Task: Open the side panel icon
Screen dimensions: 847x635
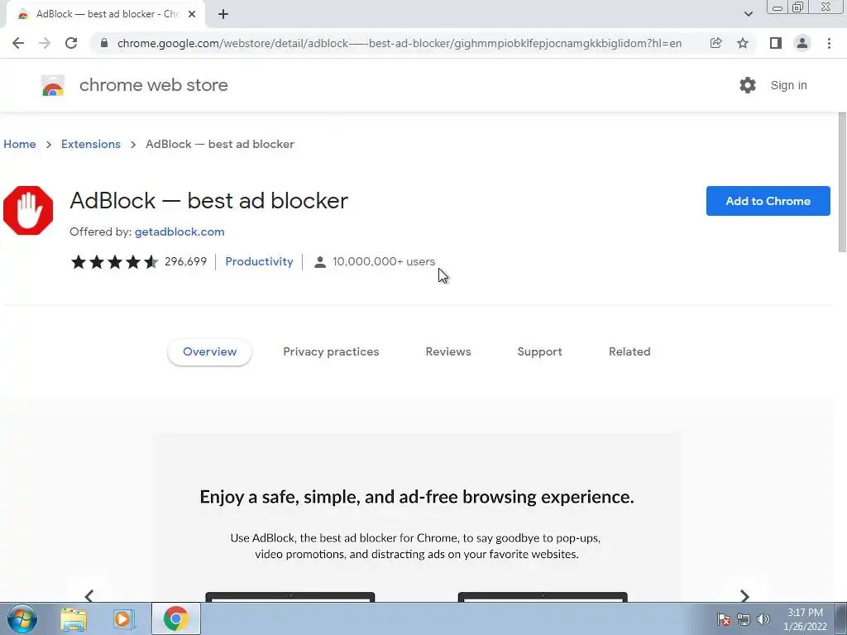Action: pos(776,43)
